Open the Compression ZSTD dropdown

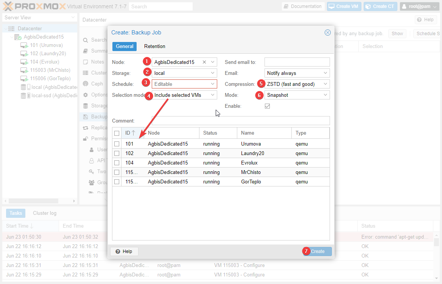point(325,84)
